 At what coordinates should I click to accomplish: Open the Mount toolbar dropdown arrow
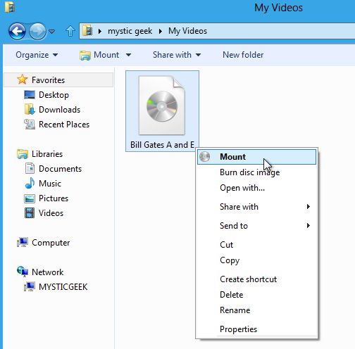click(128, 55)
